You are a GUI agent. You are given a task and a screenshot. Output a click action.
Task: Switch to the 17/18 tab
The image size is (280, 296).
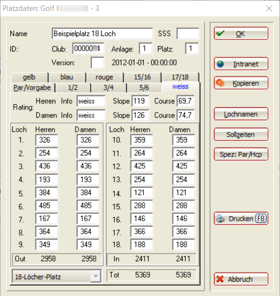[x=180, y=77]
